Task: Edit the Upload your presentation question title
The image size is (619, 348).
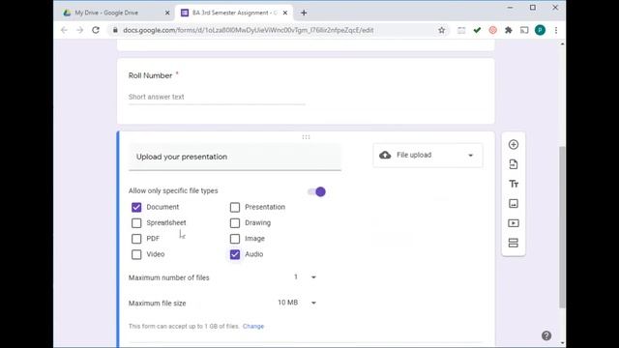Action: pyautogui.click(x=235, y=157)
